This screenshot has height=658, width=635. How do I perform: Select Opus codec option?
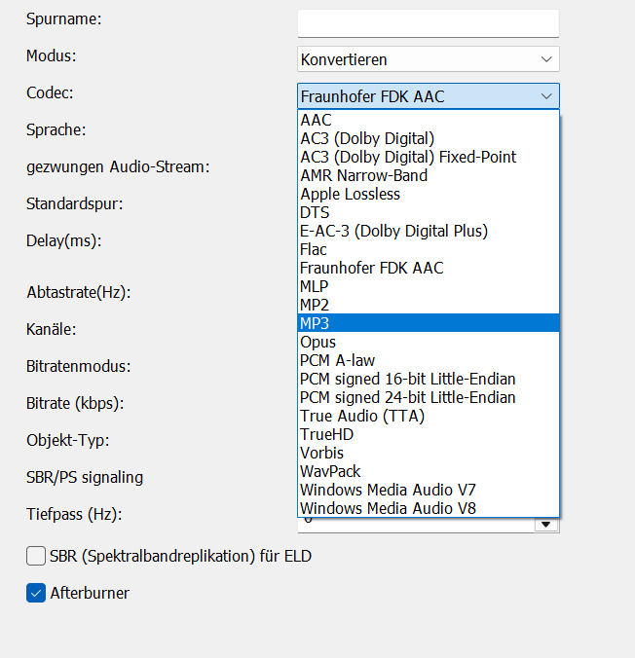428,342
